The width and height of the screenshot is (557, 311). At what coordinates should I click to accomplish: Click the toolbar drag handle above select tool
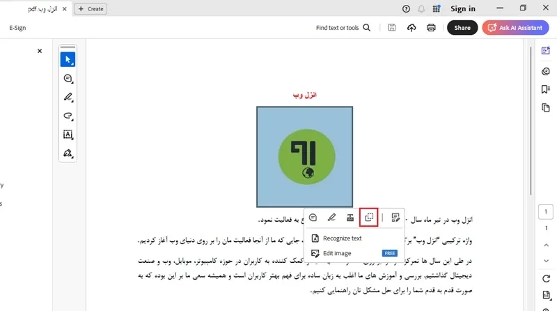click(68, 47)
